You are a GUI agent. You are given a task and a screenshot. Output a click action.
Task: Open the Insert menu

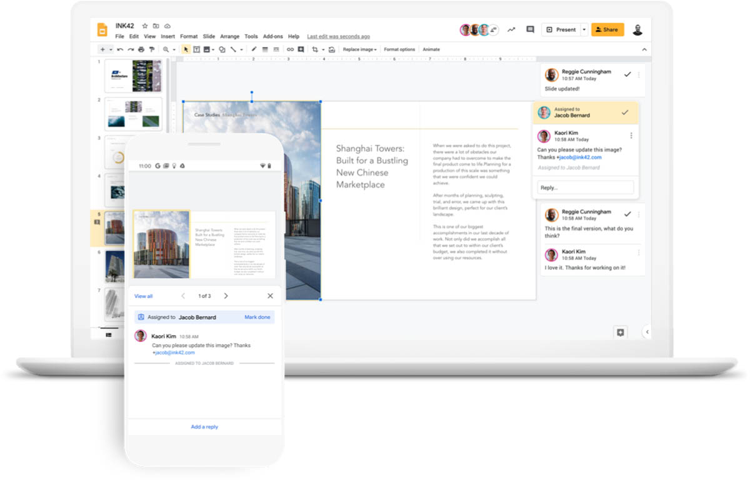pyautogui.click(x=167, y=36)
